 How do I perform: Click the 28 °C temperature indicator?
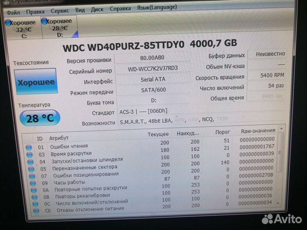point(40,118)
